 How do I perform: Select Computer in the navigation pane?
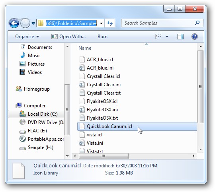(x=30, y=106)
